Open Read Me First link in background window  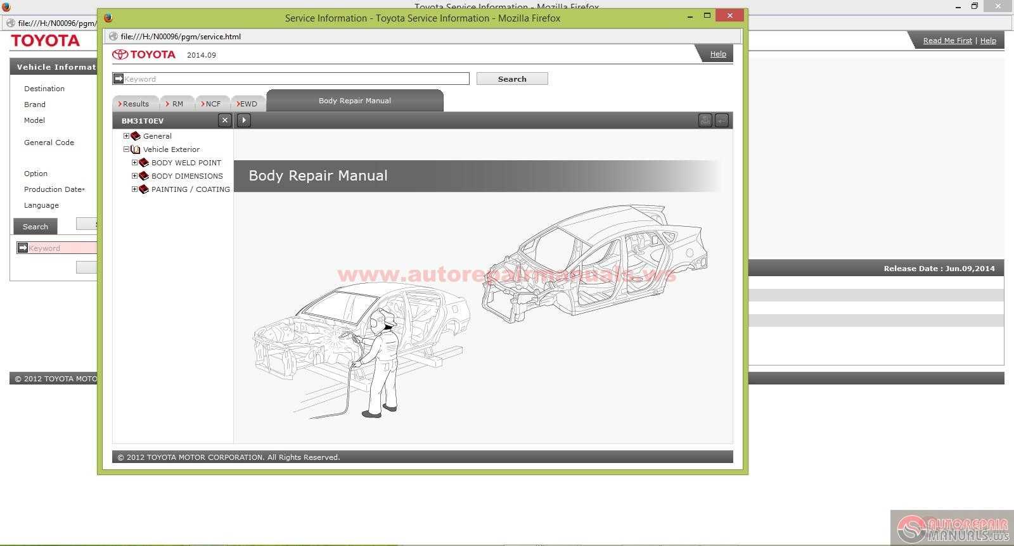coord(947,41)
